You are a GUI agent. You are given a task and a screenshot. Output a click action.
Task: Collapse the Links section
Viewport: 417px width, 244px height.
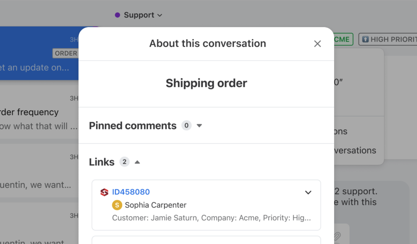[x=137, y=162]
